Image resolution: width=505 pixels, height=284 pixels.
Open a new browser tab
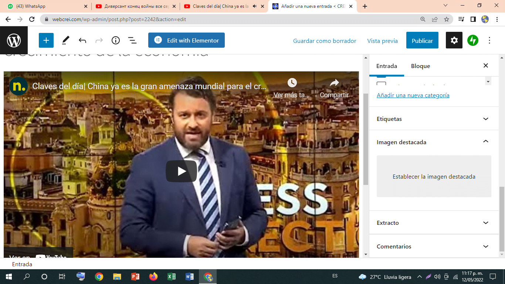pos(365,6)
